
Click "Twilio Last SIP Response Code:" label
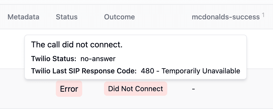point(84,71)
